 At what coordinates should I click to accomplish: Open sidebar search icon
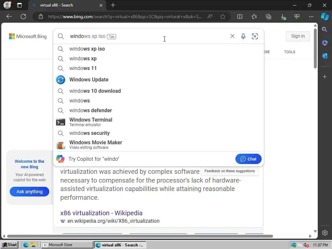coord(325,30)
